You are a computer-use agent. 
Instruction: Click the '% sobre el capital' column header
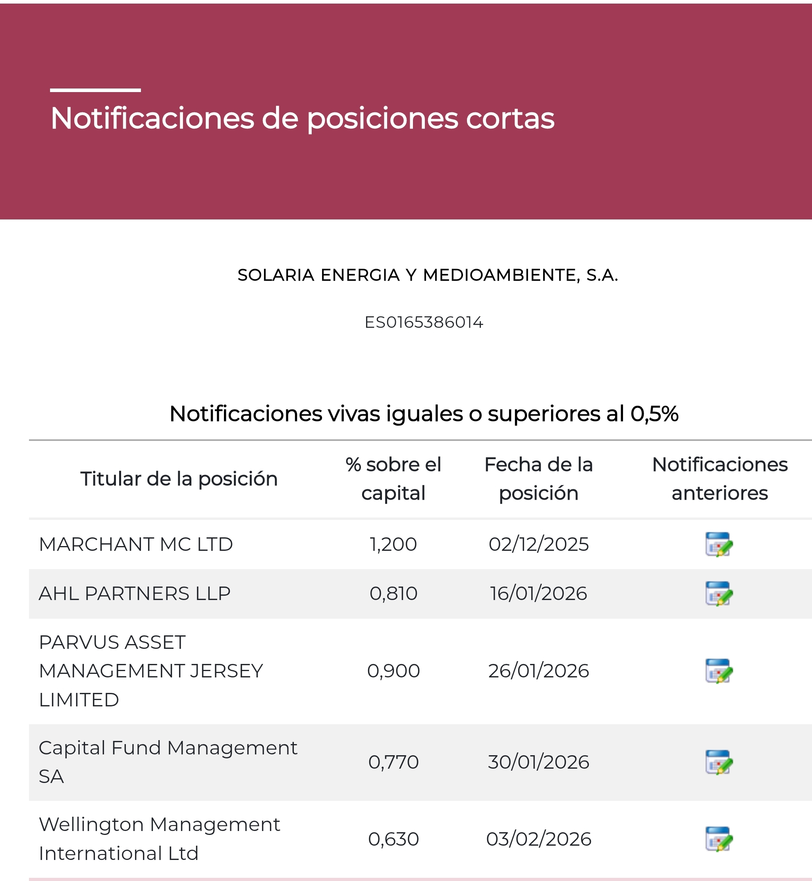click(393, 479)
